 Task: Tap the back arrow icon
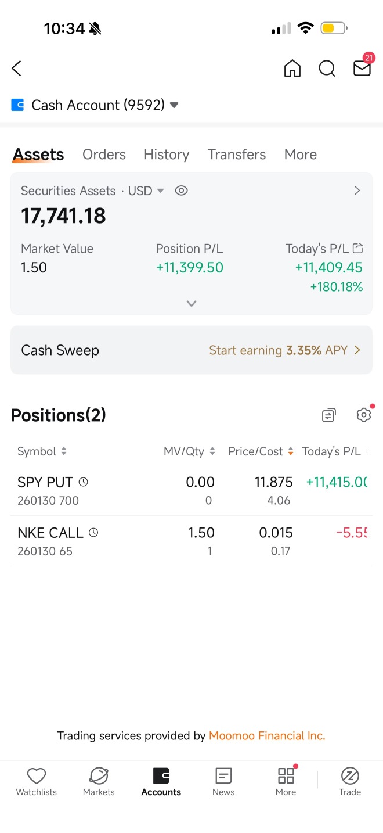point(16,69)
